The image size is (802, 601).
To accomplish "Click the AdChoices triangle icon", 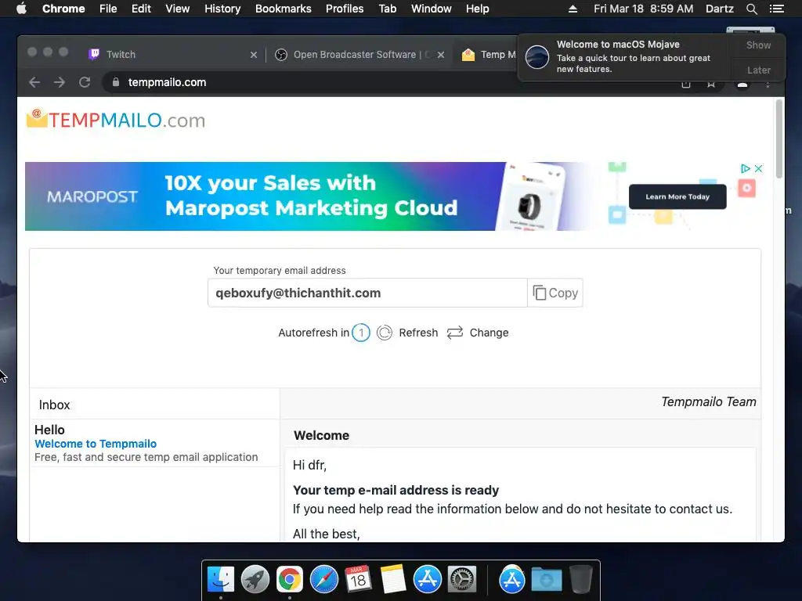I will [746, 168].
